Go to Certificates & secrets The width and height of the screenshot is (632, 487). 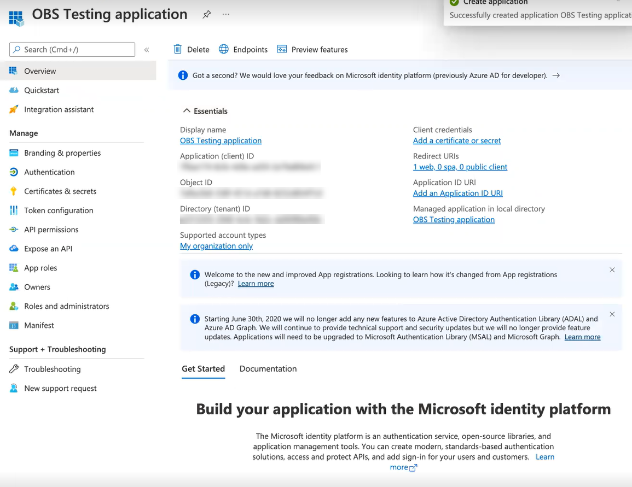tap(60, 191)
